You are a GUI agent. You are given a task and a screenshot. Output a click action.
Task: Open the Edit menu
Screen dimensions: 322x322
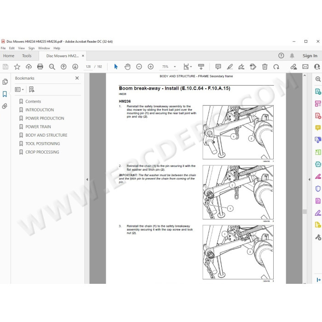coord(11,48)
